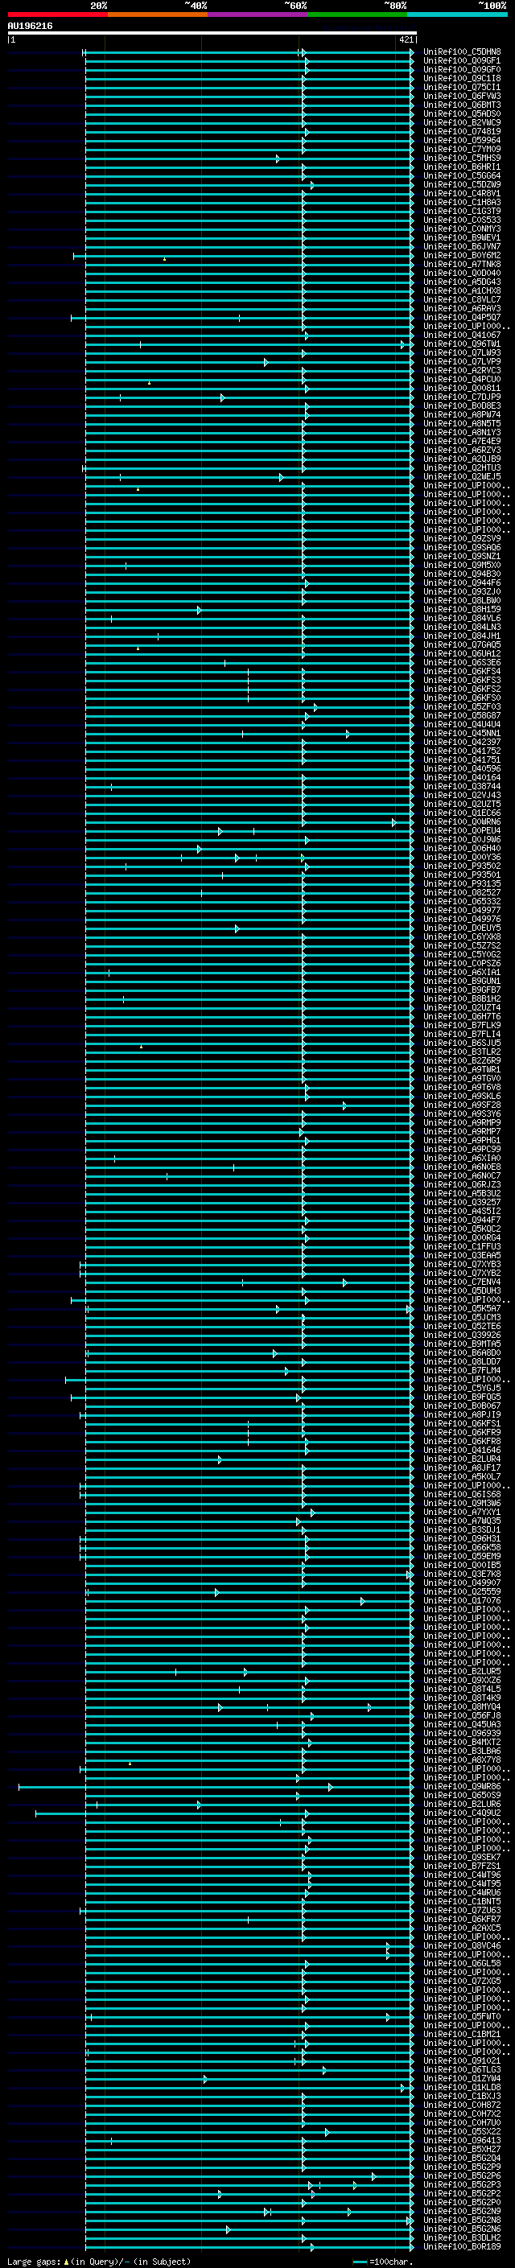This screenshot has width=515, height=2268.
Task: Select hit UniRef100_B8B1H2
Action: tap(462, 999)
